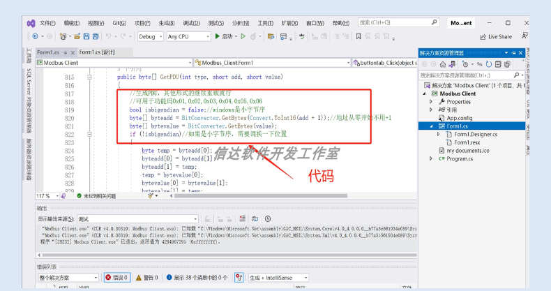Open the 整个解决方案 scope dropdown

(68, 278)
